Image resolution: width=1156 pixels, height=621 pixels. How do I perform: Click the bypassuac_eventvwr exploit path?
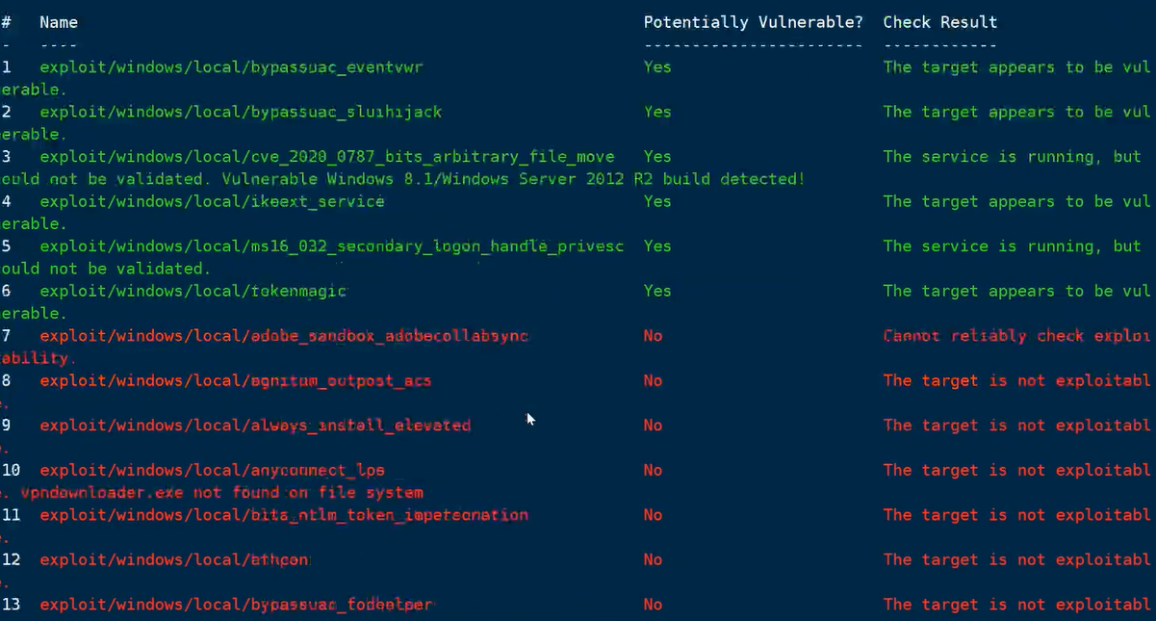(x=231, y=67)
